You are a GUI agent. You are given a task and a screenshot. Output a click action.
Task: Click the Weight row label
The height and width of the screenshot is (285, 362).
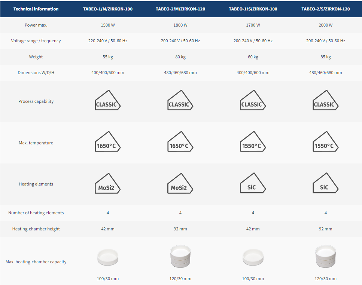pos(36,57)
